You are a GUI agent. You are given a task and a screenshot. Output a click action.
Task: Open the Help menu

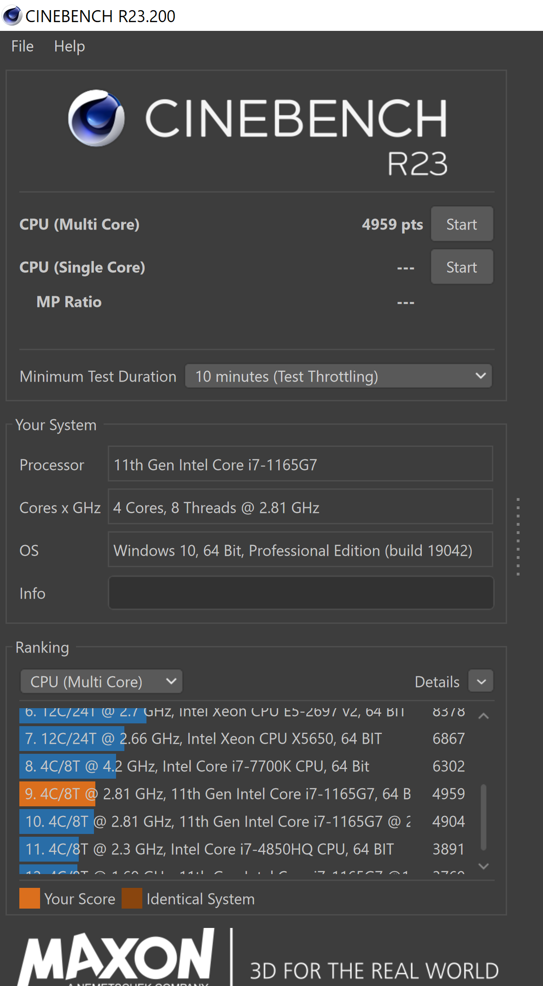click(x=70, y=46)
